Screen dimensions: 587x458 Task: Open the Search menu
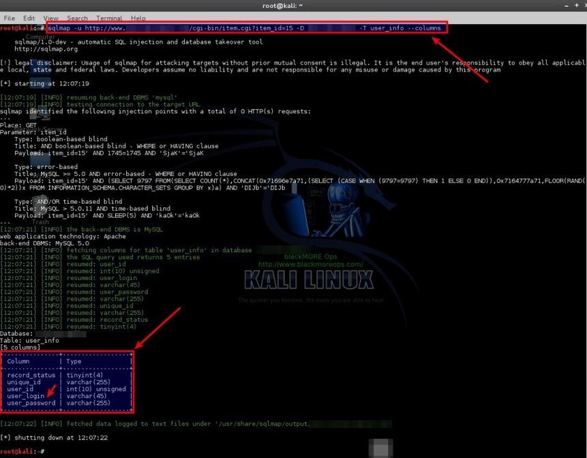[77, 18]
